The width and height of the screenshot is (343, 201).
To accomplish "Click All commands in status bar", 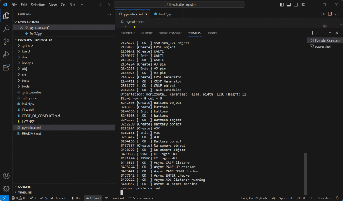I will point(141,198).
